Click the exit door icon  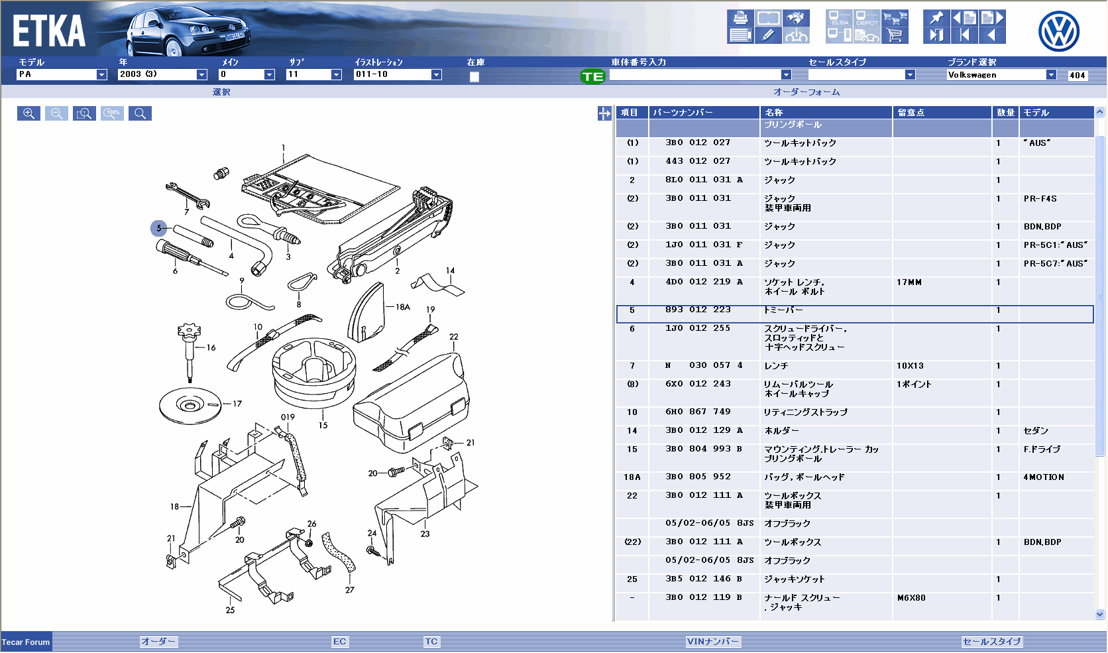pyautogui.click(x=936, y=35)
